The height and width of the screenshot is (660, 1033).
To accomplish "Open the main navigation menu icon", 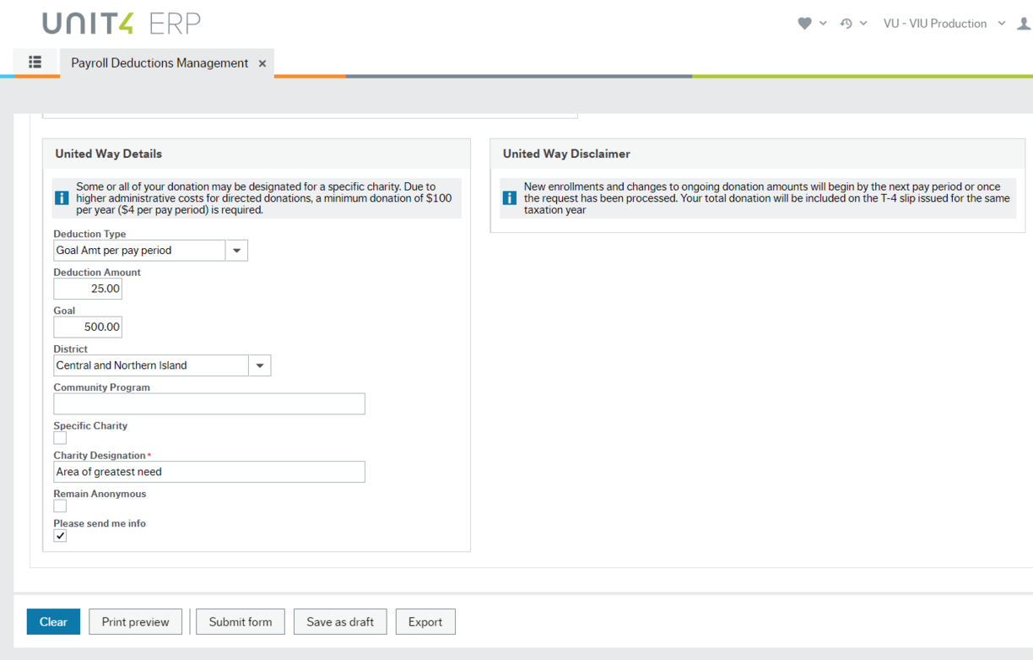I will click(x=35, y=62).
